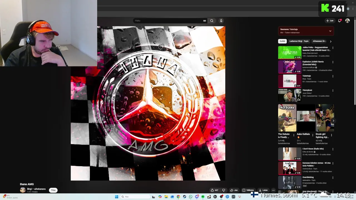The height and width of the screenshot is (200, 356).
Task: Open options for Kanssas kävelen rantaa
Action: (333, 163)
